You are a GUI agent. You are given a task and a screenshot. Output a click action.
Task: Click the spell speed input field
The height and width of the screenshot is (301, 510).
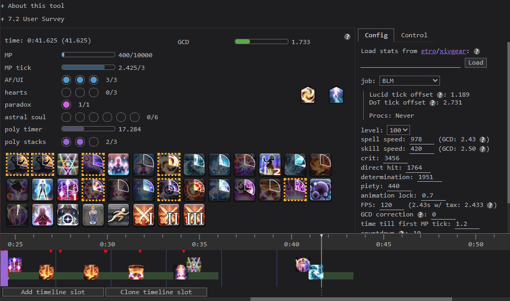[422, 139]
